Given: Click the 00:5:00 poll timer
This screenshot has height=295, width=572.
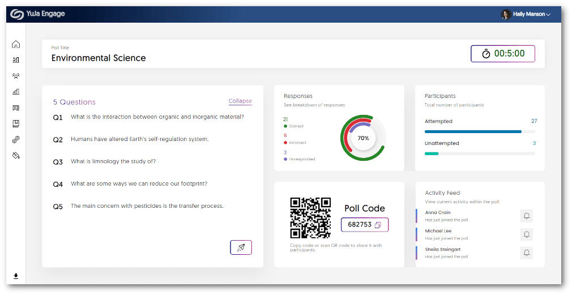Looking at the screenshot, I should click(x=502, y=54).
